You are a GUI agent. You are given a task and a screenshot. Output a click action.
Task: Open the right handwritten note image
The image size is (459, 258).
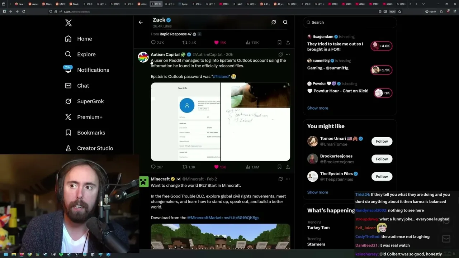click(256, 122)
